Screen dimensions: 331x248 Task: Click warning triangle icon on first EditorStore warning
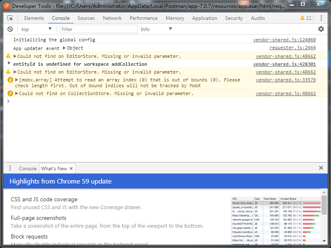tap(8, 56)
